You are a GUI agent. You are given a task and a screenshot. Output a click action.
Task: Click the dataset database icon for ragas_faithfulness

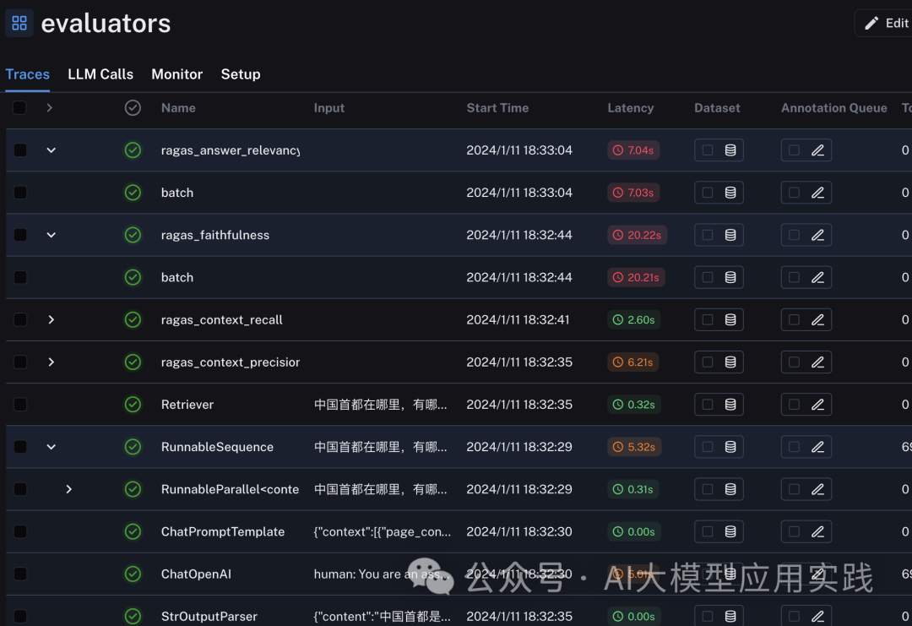730,235
